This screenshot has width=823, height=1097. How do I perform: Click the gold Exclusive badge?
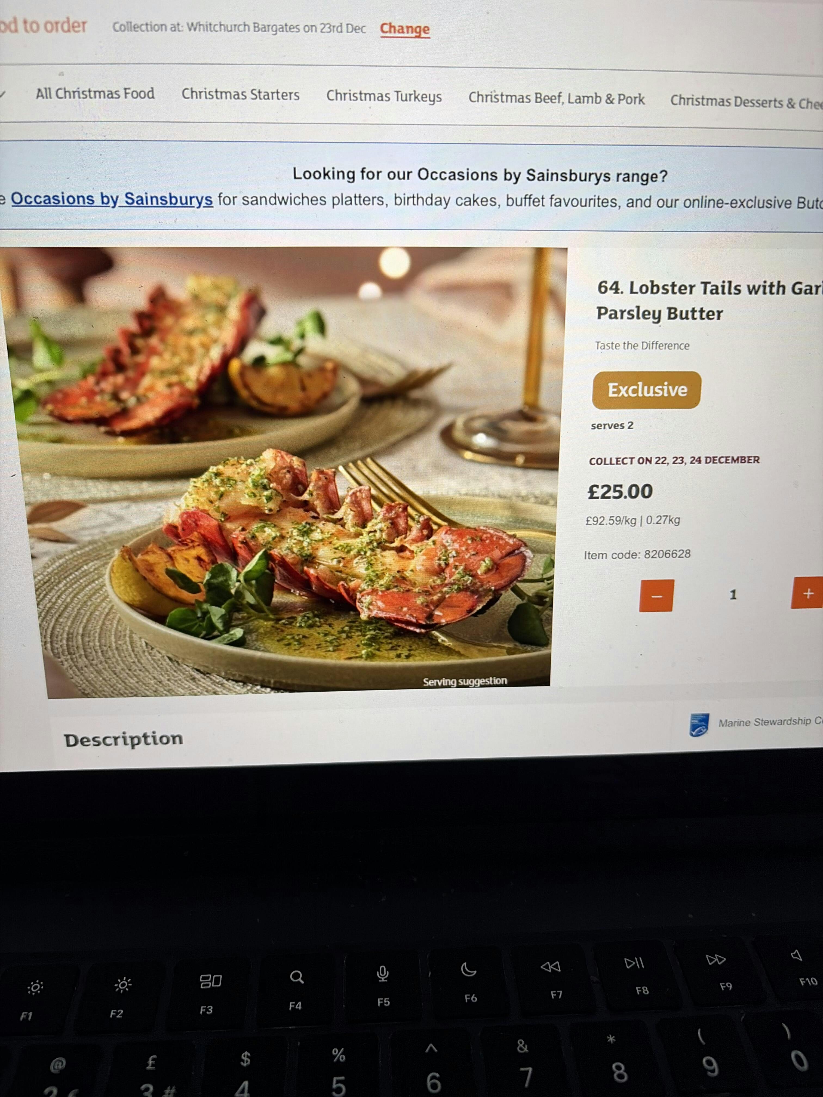click(x=646, y=390)
